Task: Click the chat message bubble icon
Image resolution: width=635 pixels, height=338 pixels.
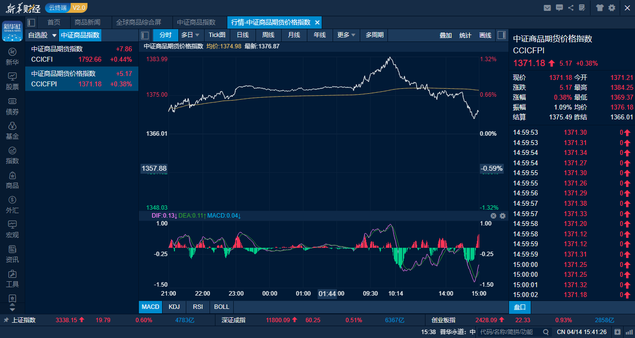Action: (x=559, y=7)
